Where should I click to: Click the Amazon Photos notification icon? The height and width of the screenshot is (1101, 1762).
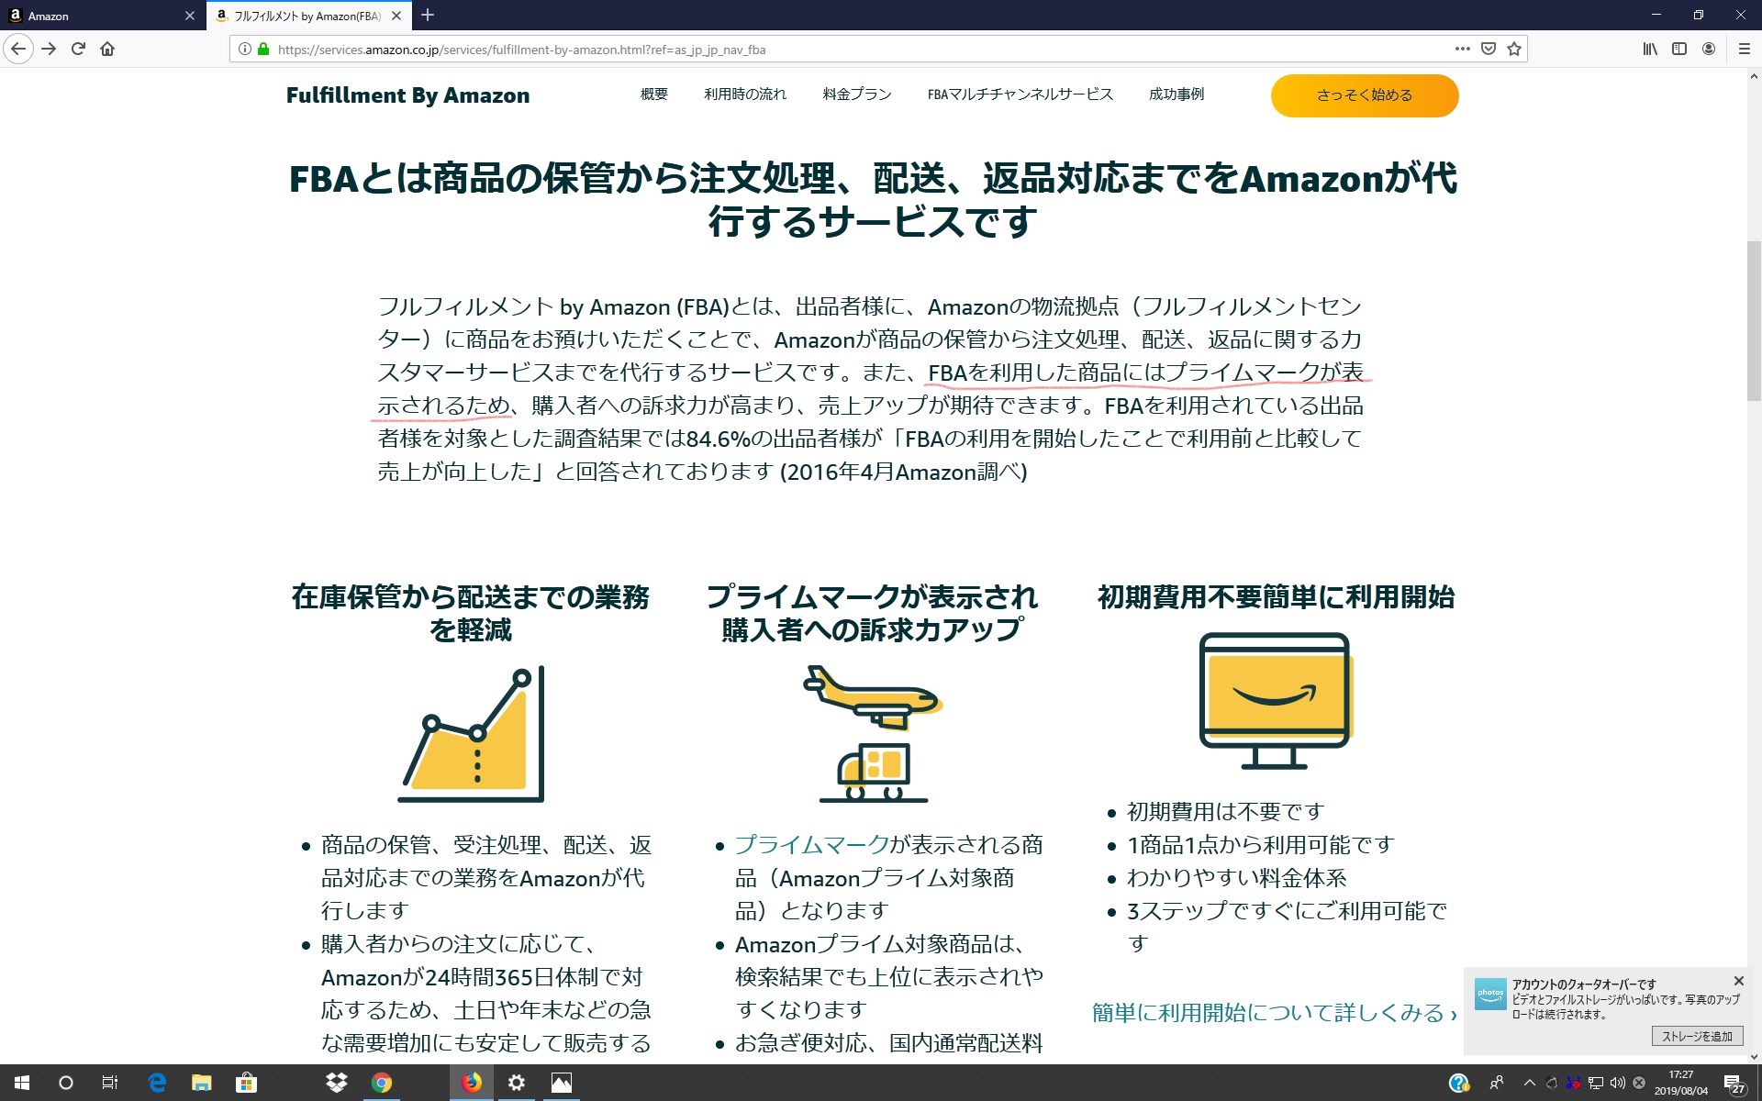coord(1490,995)
